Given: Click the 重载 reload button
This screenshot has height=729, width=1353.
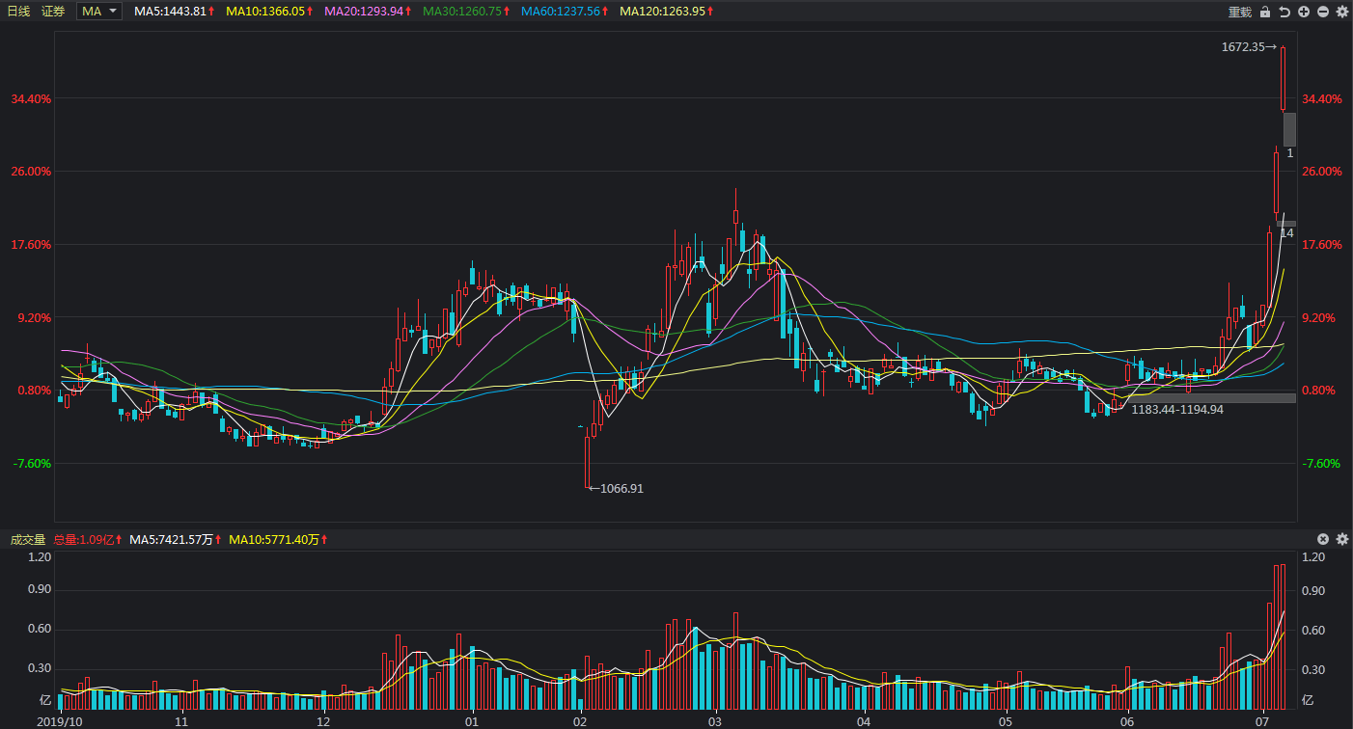Looking at the screenshot, I should [1240, 12].
